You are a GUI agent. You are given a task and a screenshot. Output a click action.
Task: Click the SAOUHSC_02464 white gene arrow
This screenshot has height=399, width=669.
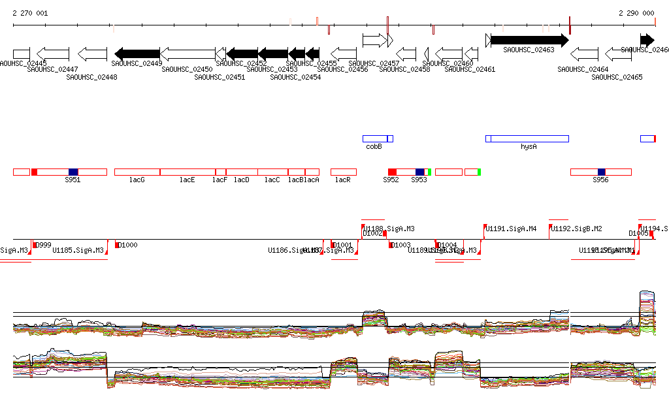[584, 54]
